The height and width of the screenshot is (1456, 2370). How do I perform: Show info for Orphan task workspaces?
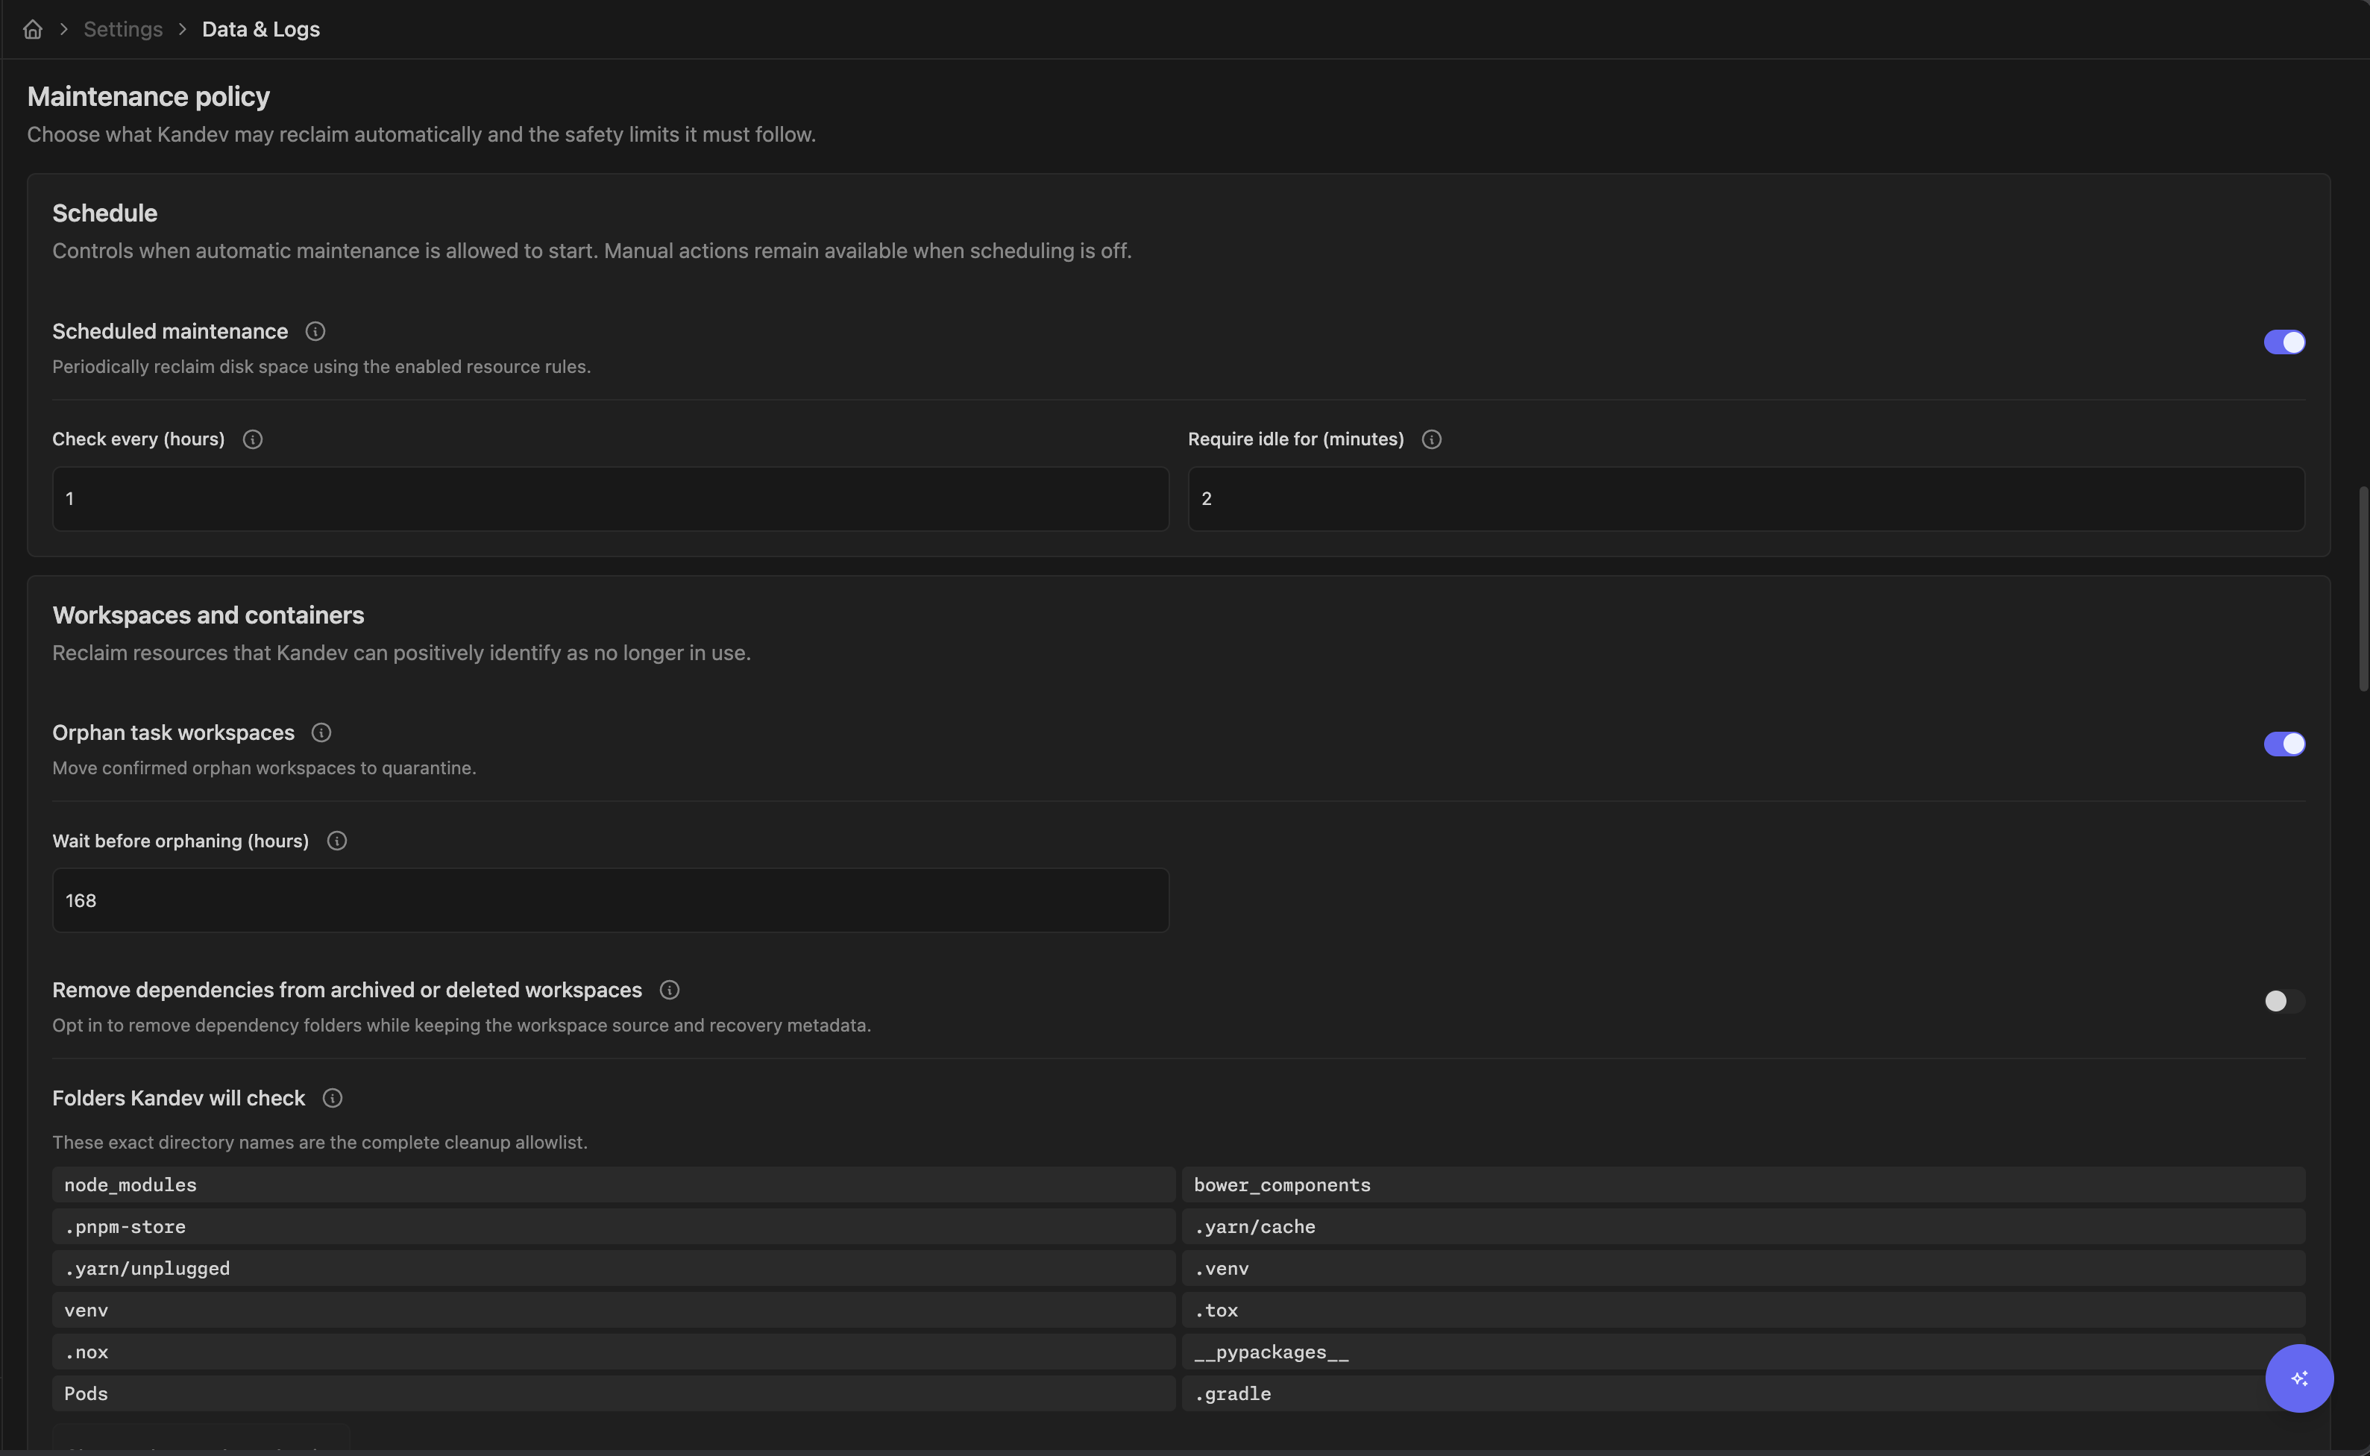point(321,732)
